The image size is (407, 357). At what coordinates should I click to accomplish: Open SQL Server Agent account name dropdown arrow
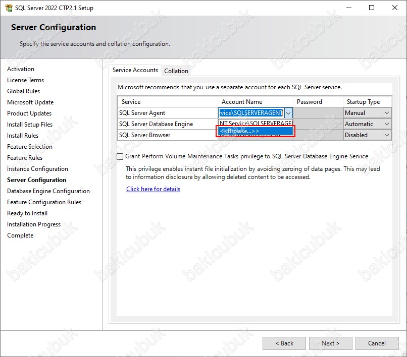coord(288,113)
